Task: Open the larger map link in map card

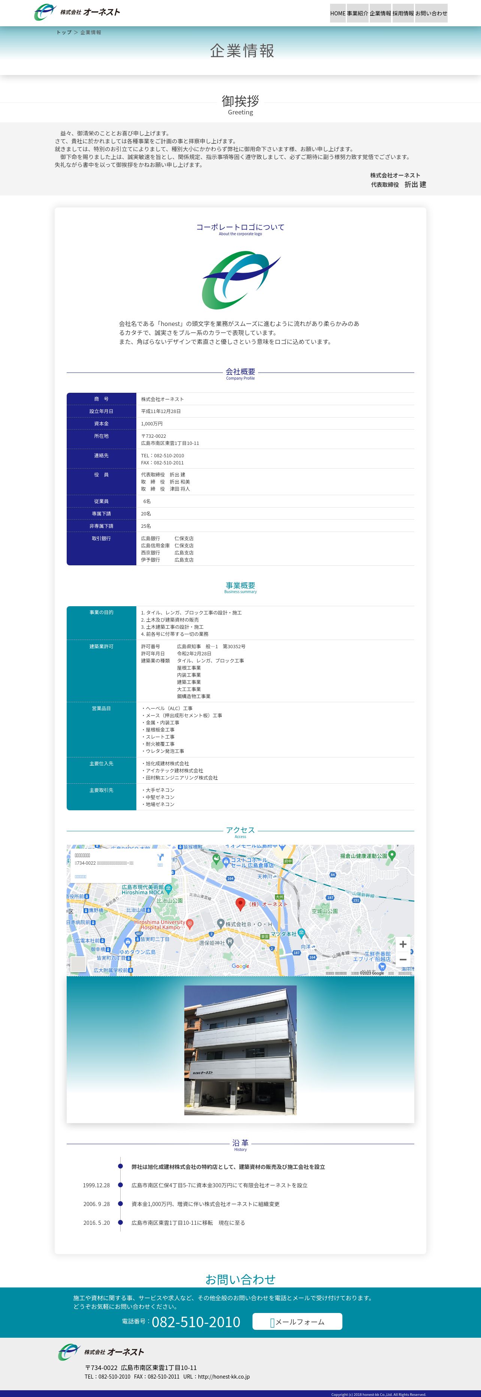Action: pos(81,876)
